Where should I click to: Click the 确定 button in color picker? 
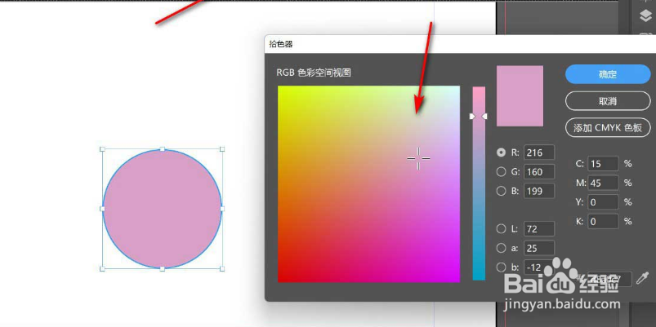point(608,74)
